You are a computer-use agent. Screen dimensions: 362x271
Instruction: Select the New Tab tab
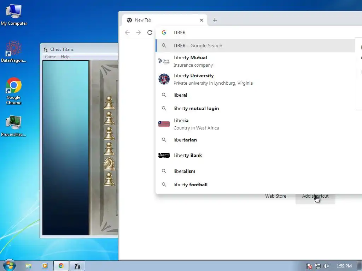[x=165, y=20]
